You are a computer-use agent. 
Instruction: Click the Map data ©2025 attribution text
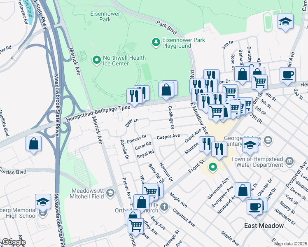pos(290,244)
